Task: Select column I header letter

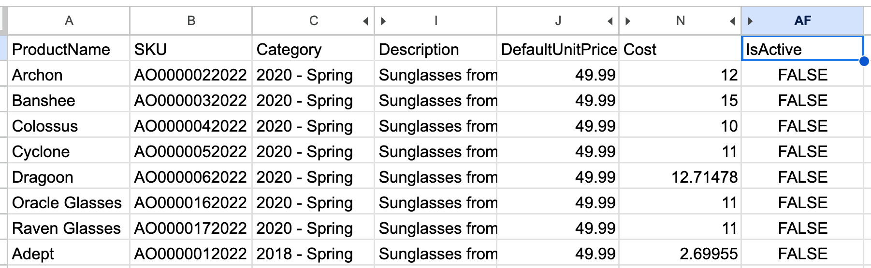Action: (x=435, y=21)
